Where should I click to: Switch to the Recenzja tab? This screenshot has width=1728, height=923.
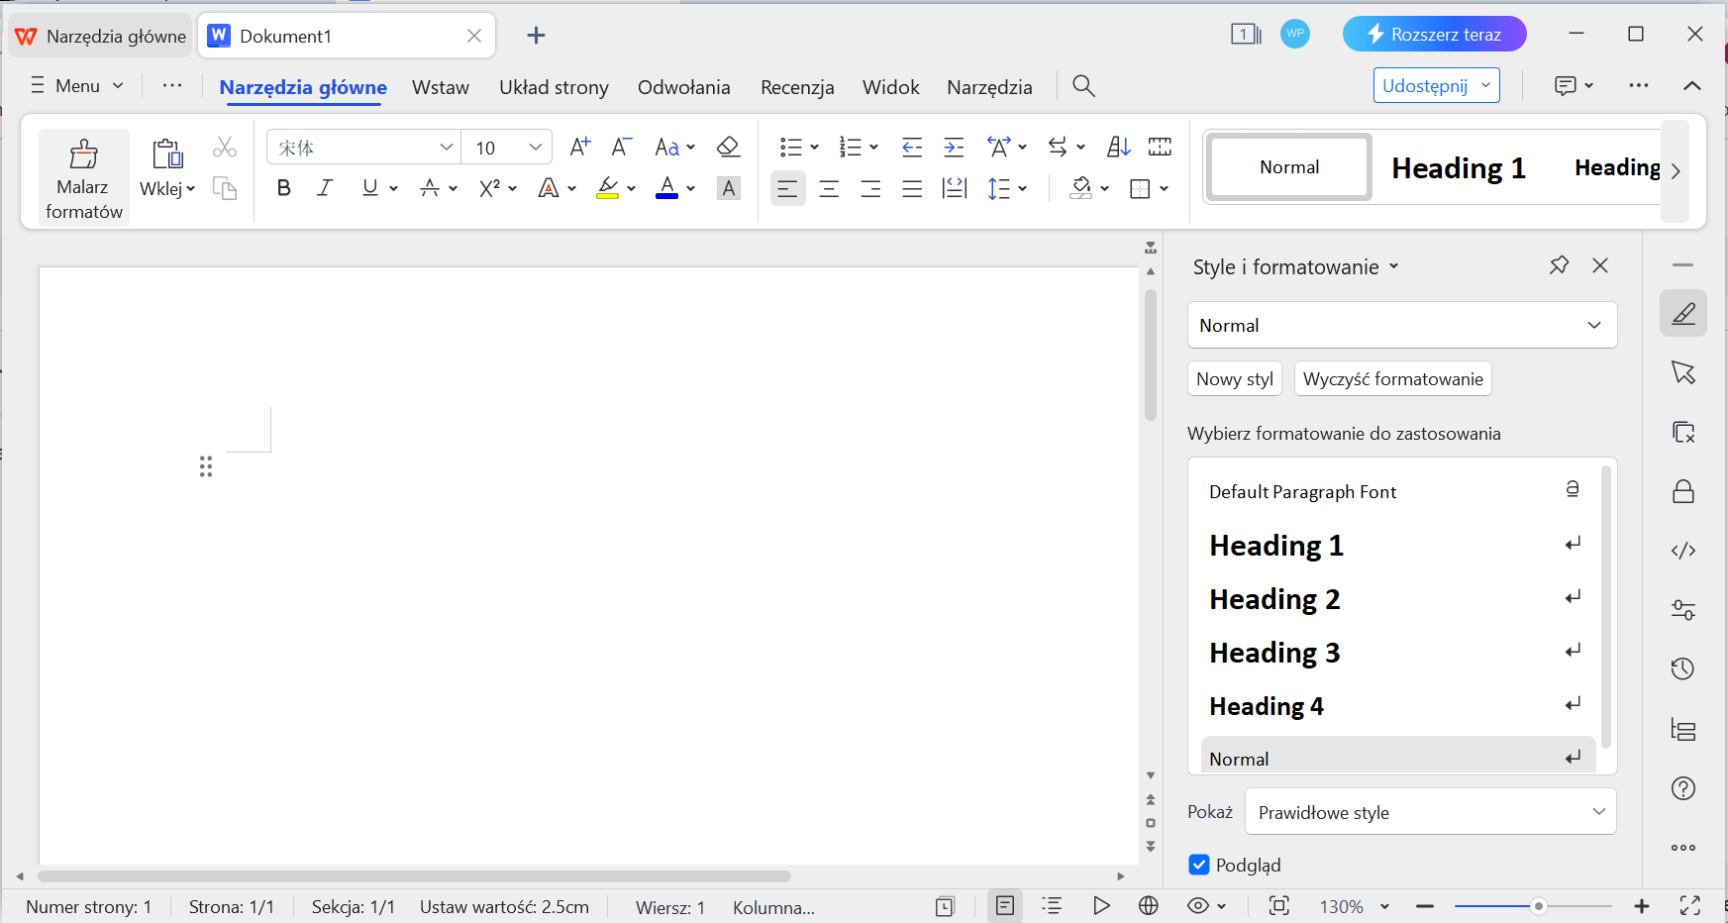point(797,87)
